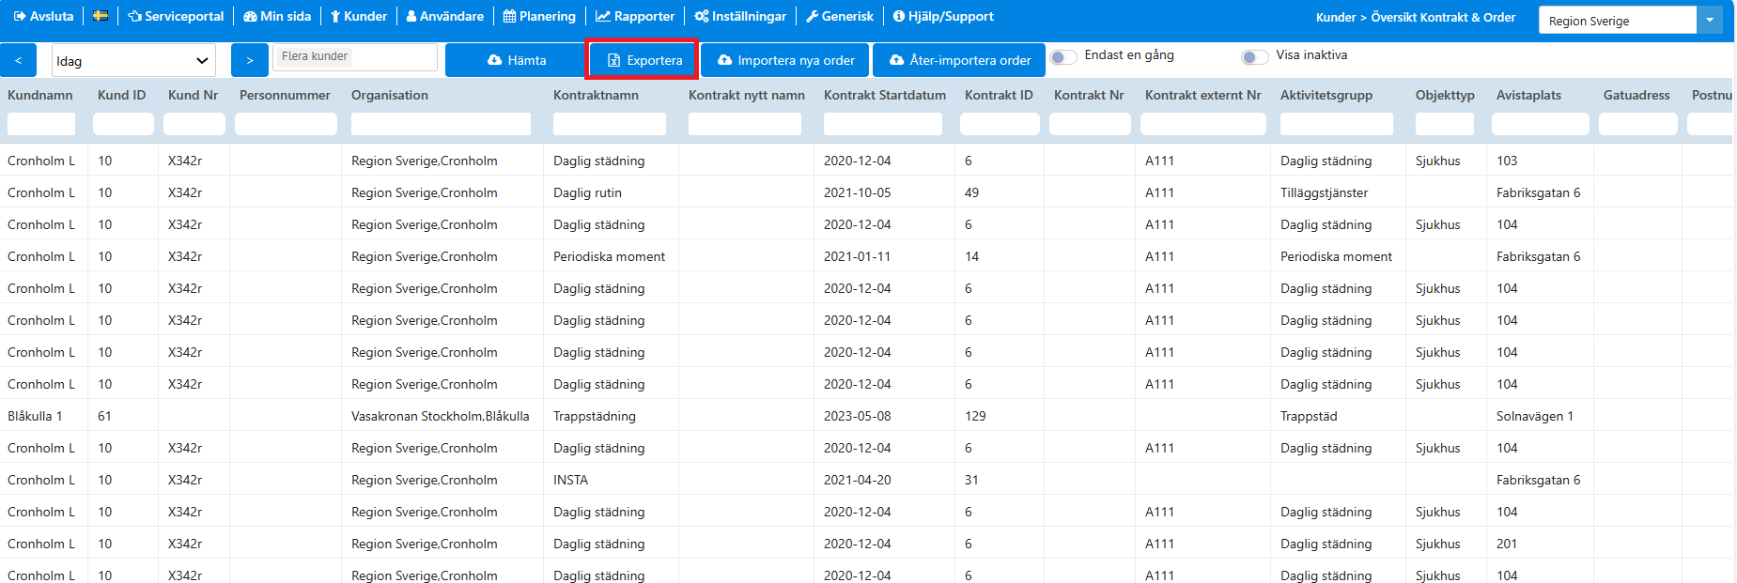Open the Serviceportal menu
Image resolution: width=1737 pixels, height=583 pixels.
(x=176, y=16)
